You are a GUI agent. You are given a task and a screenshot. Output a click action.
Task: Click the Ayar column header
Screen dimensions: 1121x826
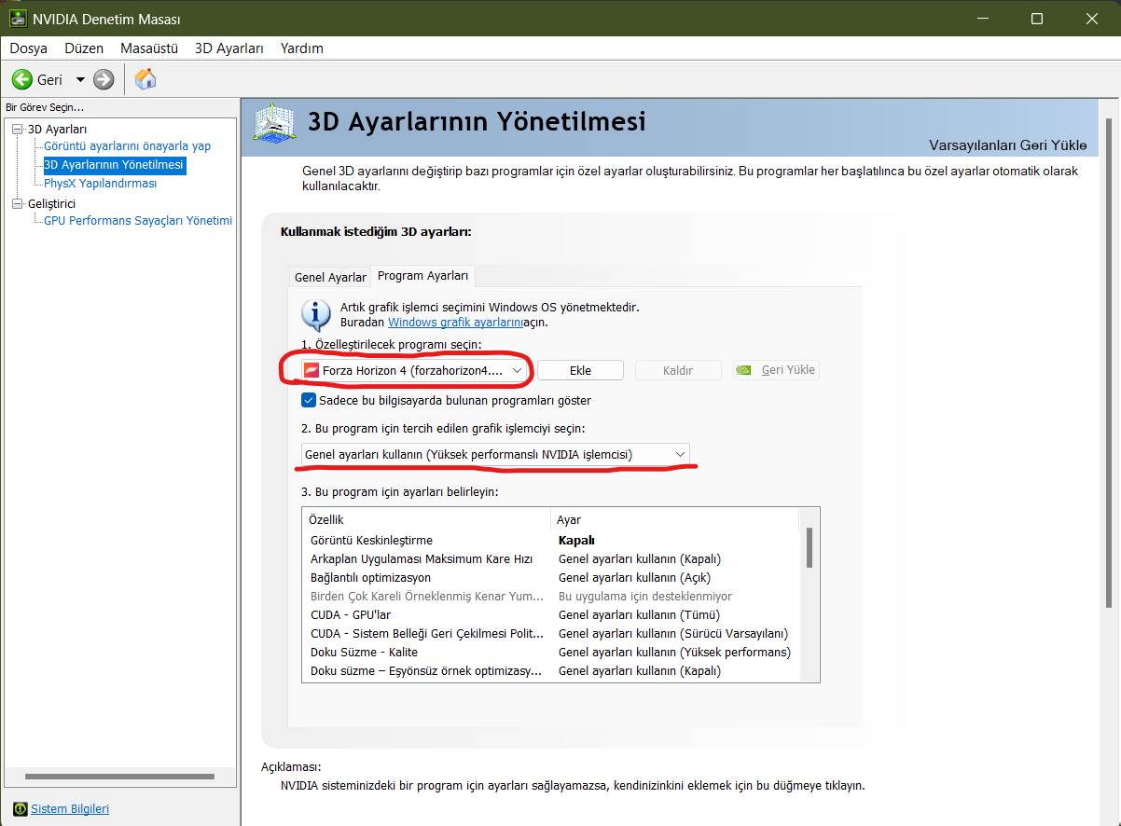point(675,519)
